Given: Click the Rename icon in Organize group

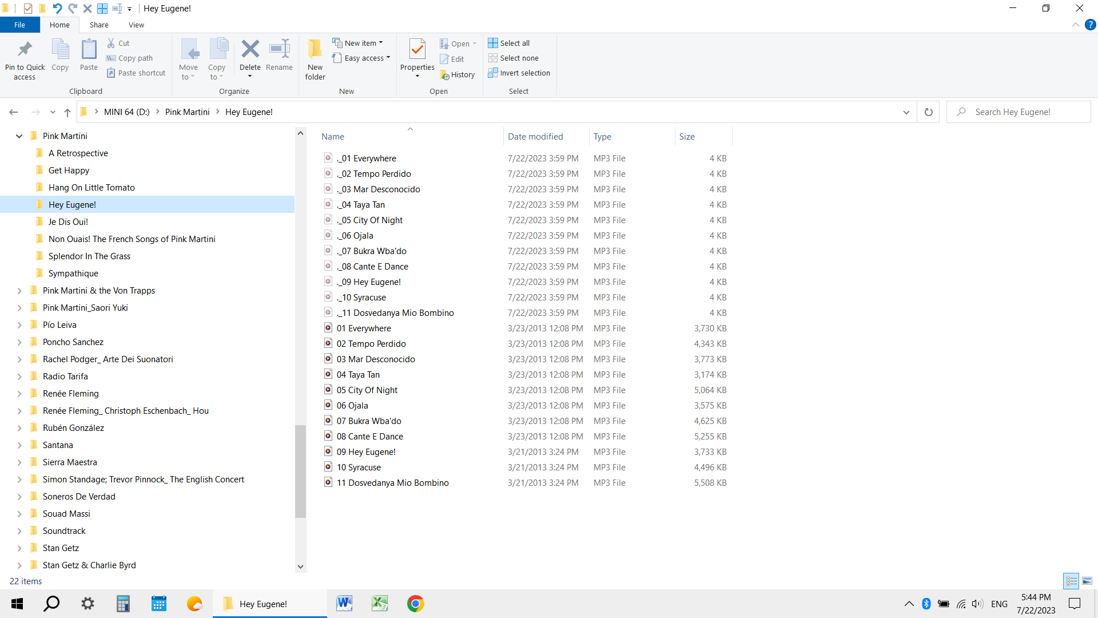Looking at the screenshot, I should tap(279, 50).
